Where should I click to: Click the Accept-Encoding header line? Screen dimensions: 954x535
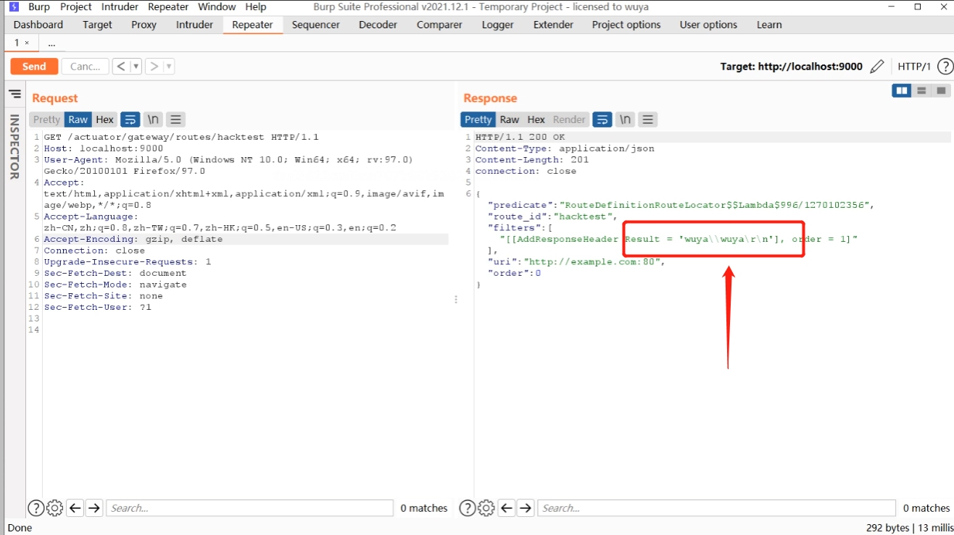pos(245,239)
